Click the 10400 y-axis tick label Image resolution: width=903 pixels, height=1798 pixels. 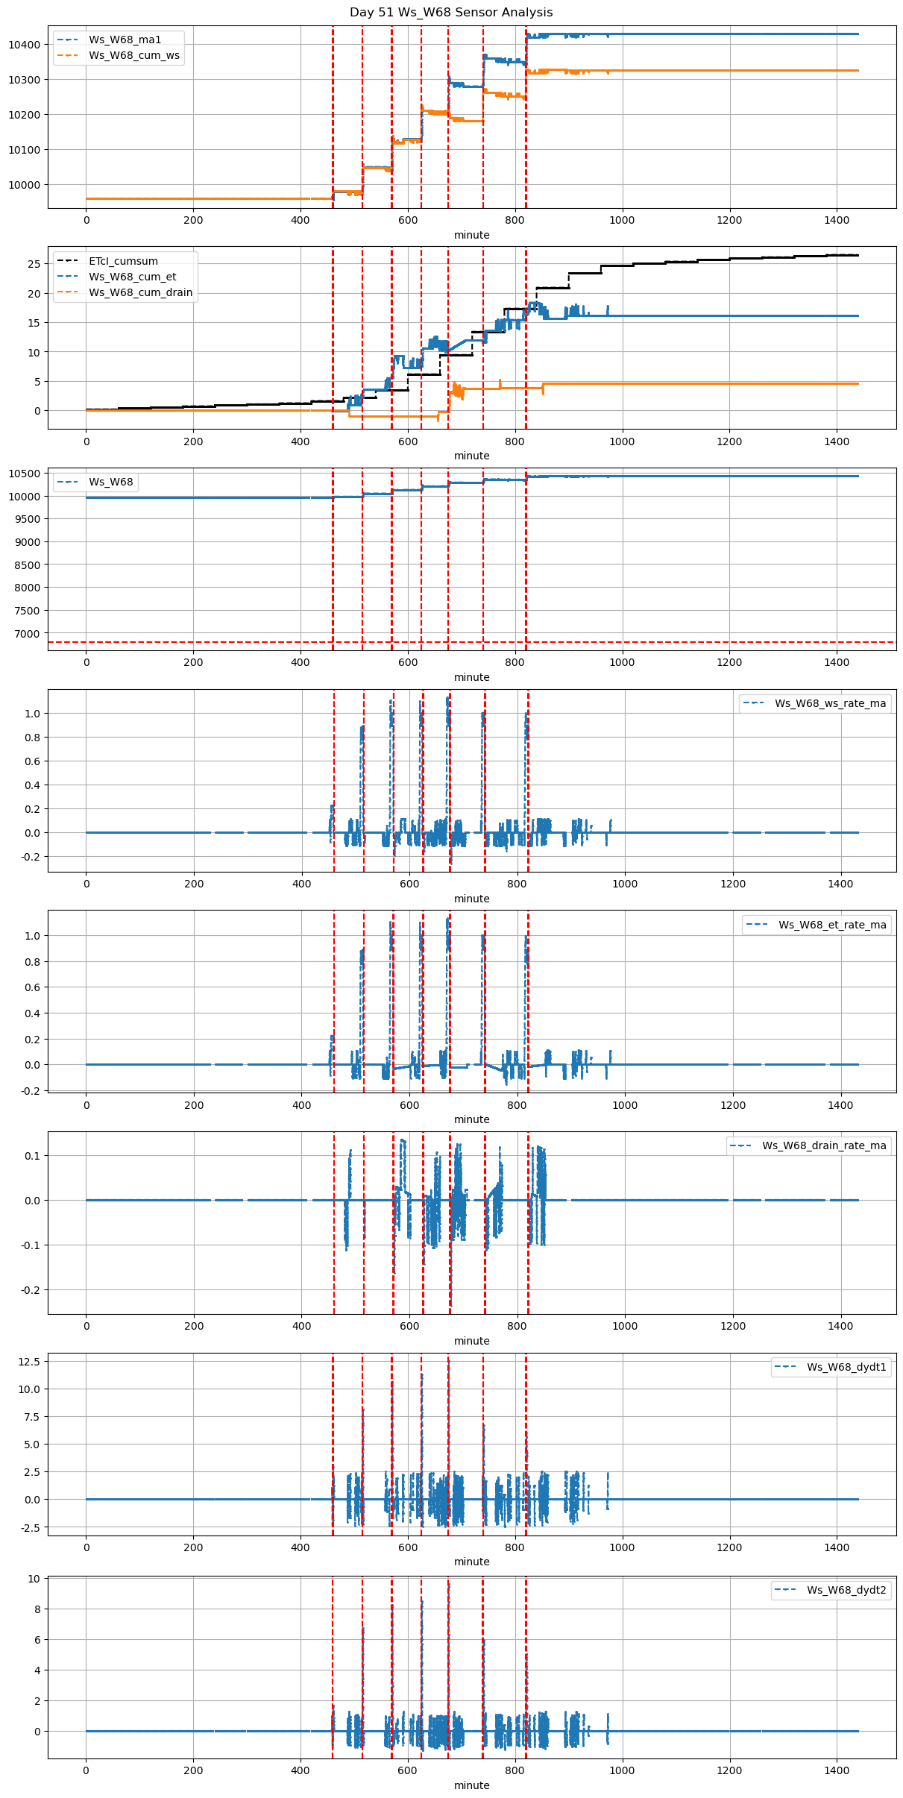pos(25,45)
